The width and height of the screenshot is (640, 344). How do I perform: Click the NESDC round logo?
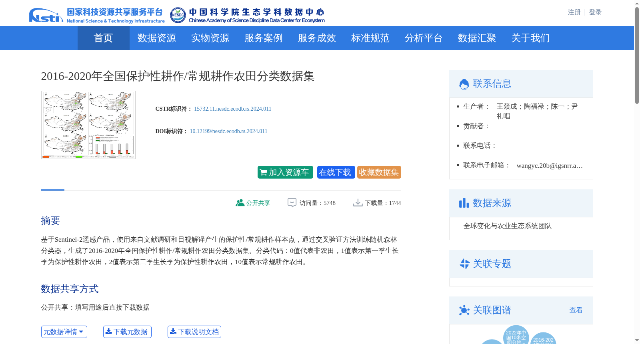(x=178, y=15)
